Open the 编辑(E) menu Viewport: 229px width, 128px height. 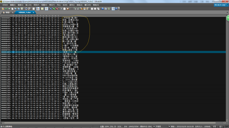point(13,5)
